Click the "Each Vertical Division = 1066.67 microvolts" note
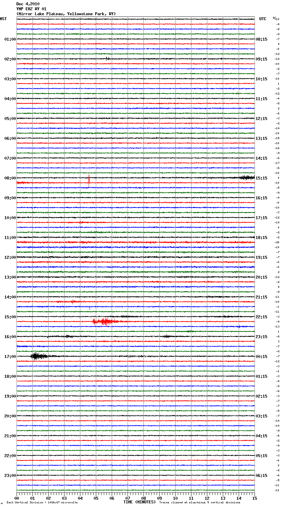 click(42, 503)
